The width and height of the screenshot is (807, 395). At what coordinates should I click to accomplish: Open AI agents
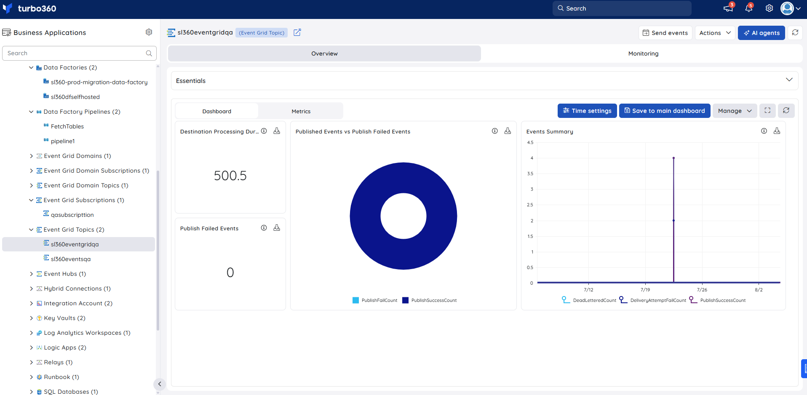pos(761,33)
